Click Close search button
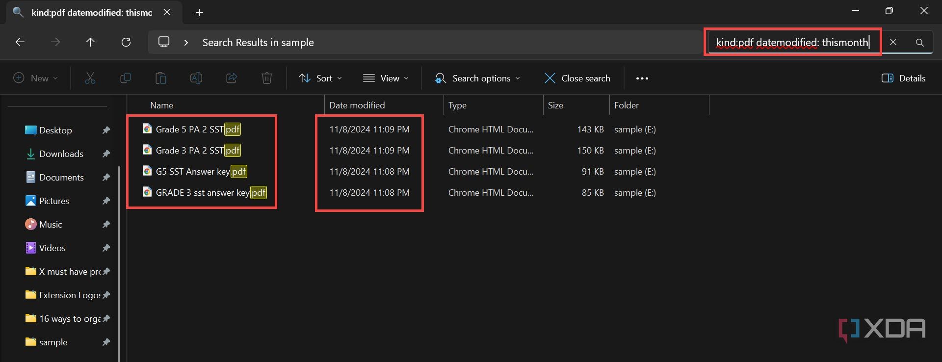 (x=577, y=78)
